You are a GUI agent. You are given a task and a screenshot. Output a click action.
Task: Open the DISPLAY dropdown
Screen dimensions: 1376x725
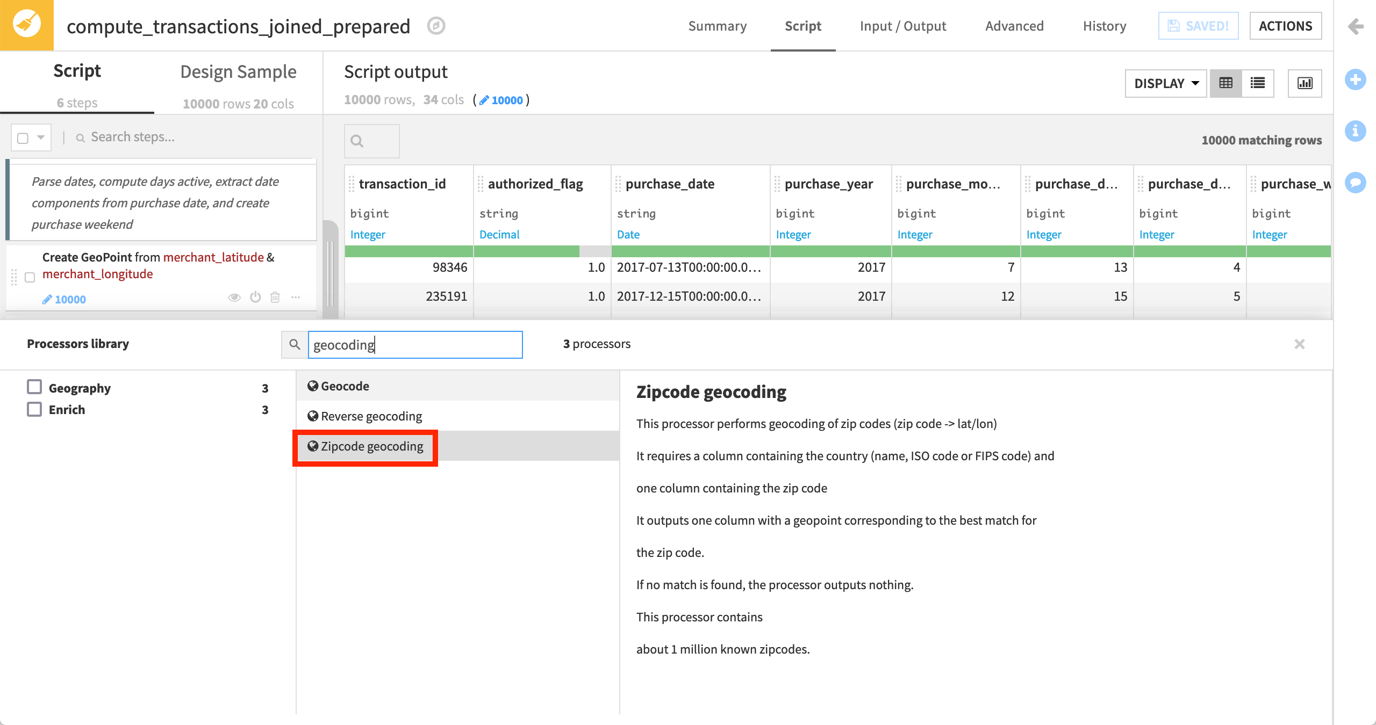[x=1166, y=83]
